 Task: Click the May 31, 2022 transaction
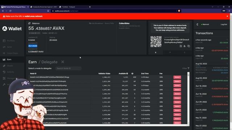pos(212,119)
